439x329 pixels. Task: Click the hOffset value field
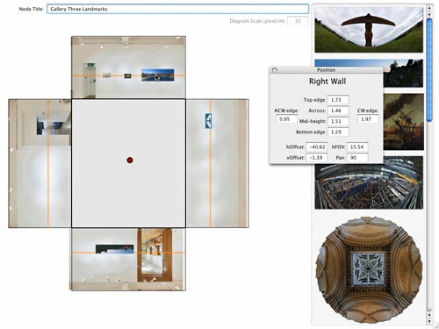point(317,147)
